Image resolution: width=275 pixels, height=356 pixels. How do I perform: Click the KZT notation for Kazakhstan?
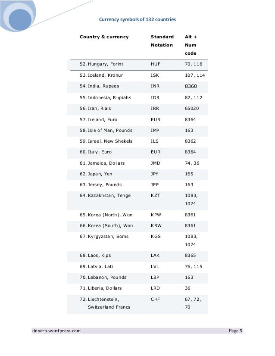tap(155, 196)
